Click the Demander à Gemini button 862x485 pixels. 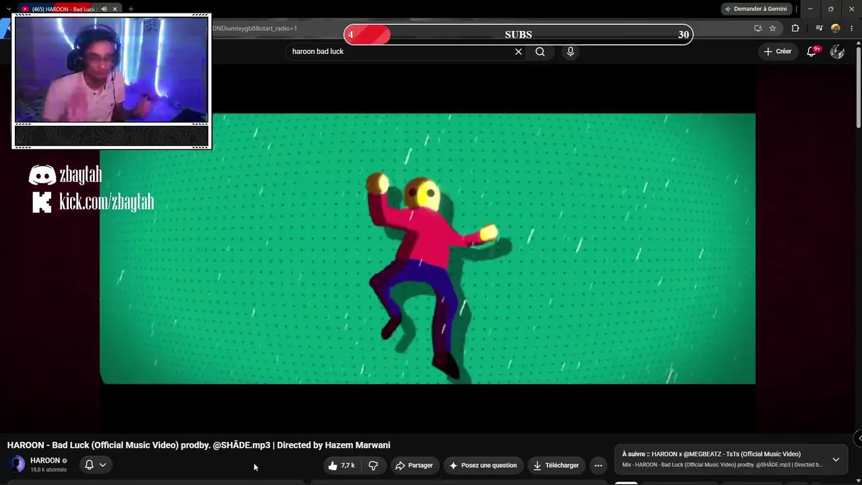tap(756, 9)
